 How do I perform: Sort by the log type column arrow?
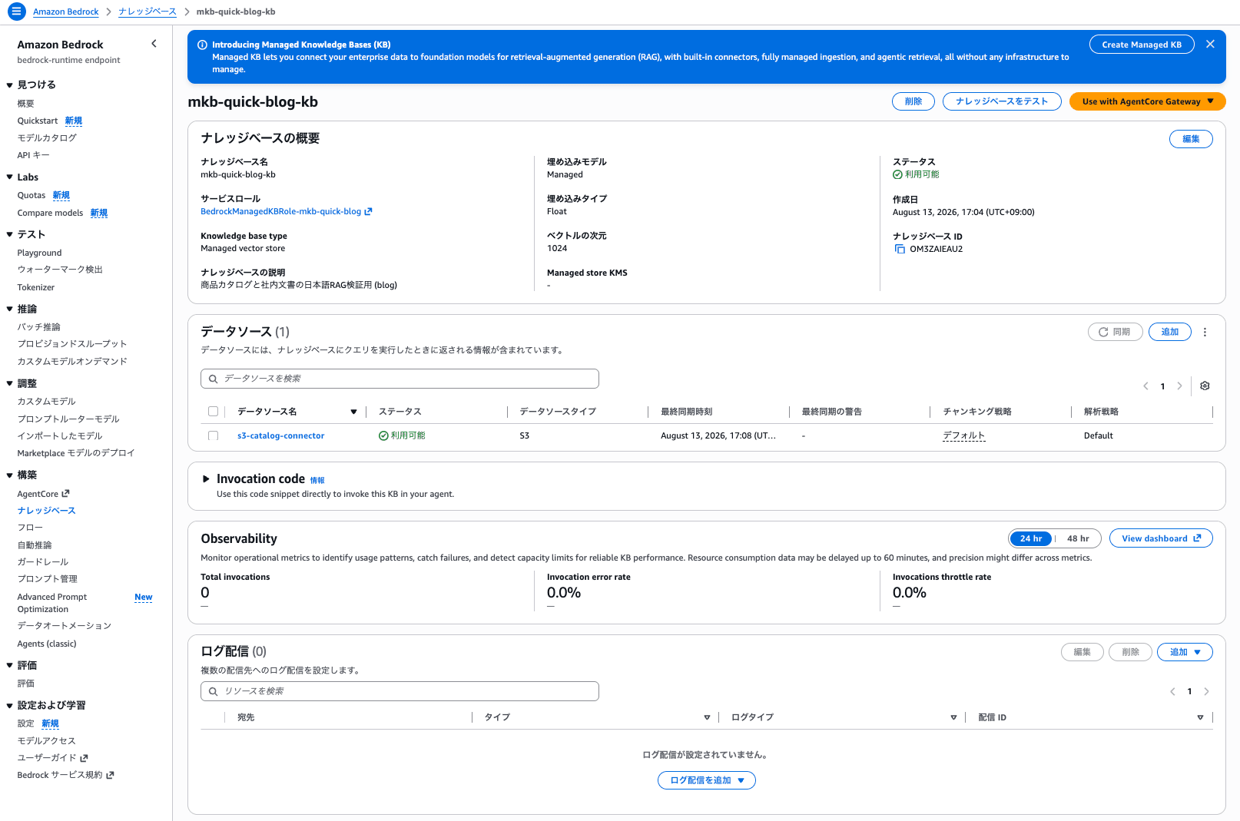pos(953,717)
